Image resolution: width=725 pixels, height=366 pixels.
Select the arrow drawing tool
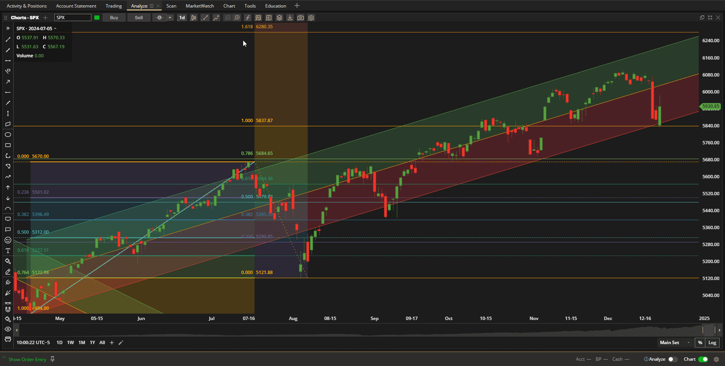(x=8, y=82)
